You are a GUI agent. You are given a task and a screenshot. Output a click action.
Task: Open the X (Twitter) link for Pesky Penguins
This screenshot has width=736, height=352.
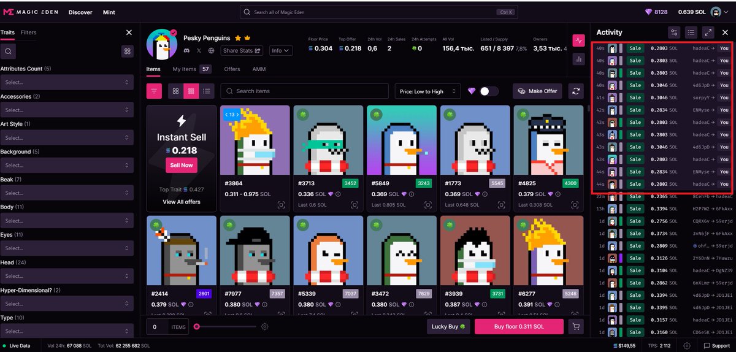pyautogui.click(x=199, y=50)
